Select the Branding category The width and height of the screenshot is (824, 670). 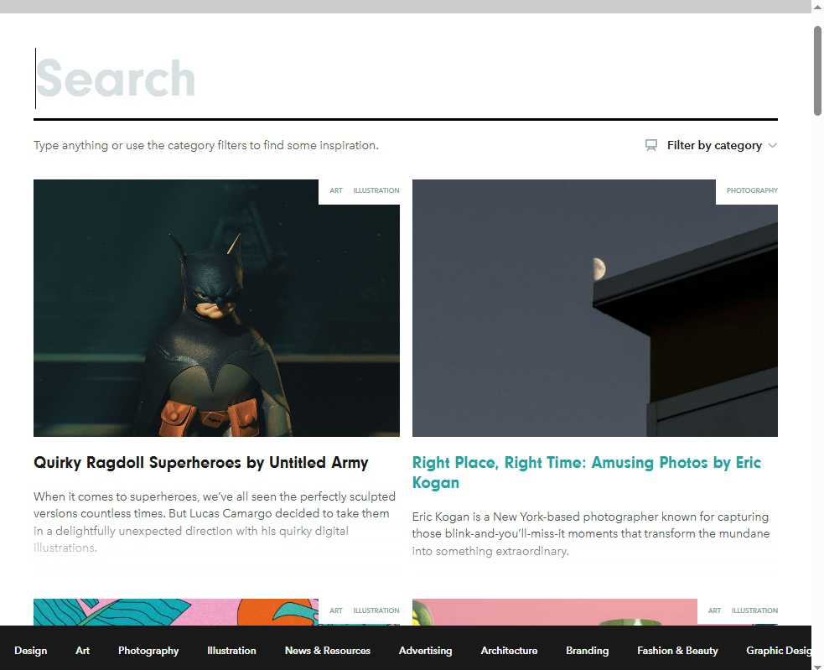click(x=587, y=650)
